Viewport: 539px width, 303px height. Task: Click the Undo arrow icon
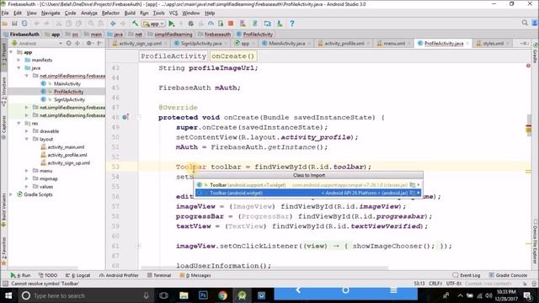36,24
